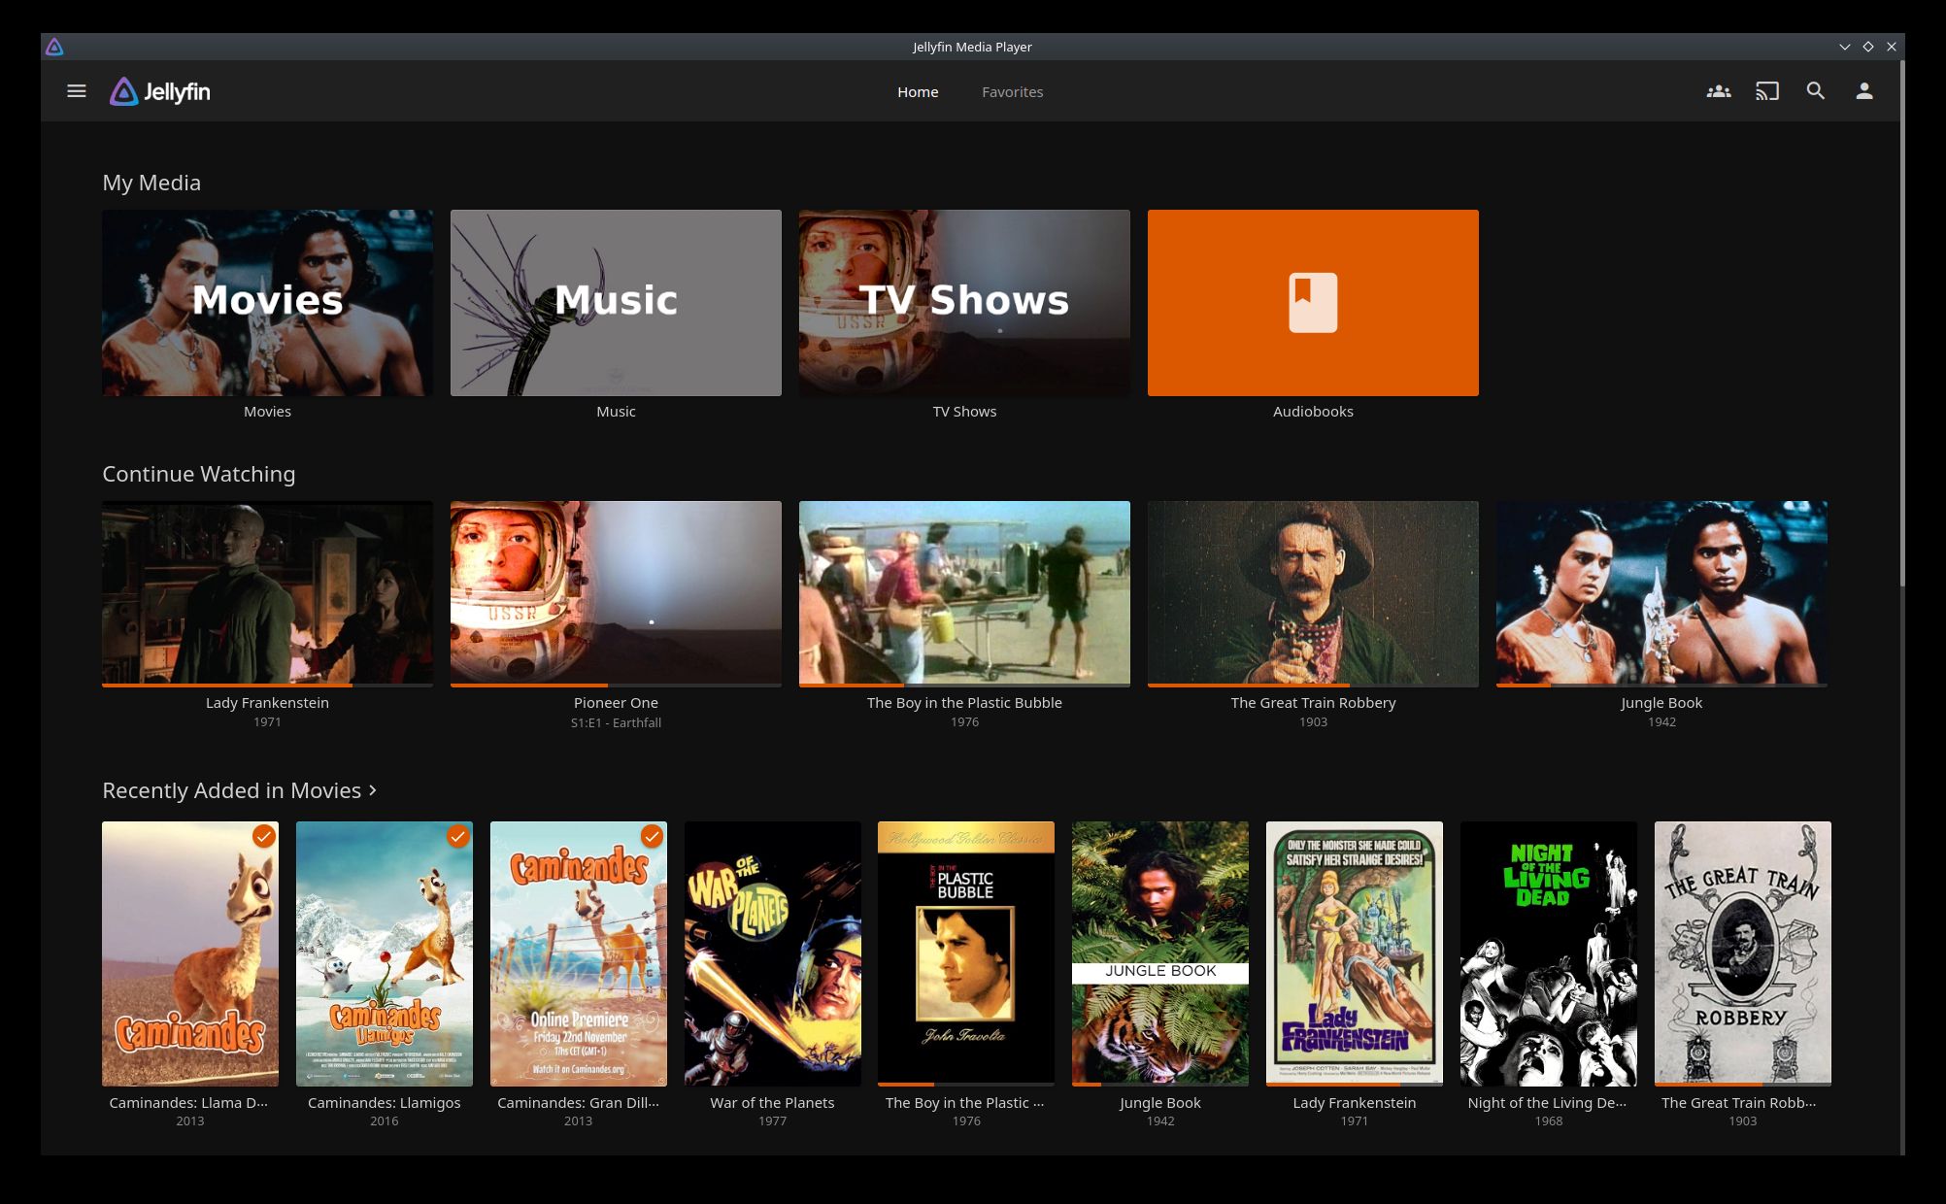Expand Recently Added in Movies section
Image resolution: width=1946 pixels, height=1204 pixels.
click(x=240, y=790)
